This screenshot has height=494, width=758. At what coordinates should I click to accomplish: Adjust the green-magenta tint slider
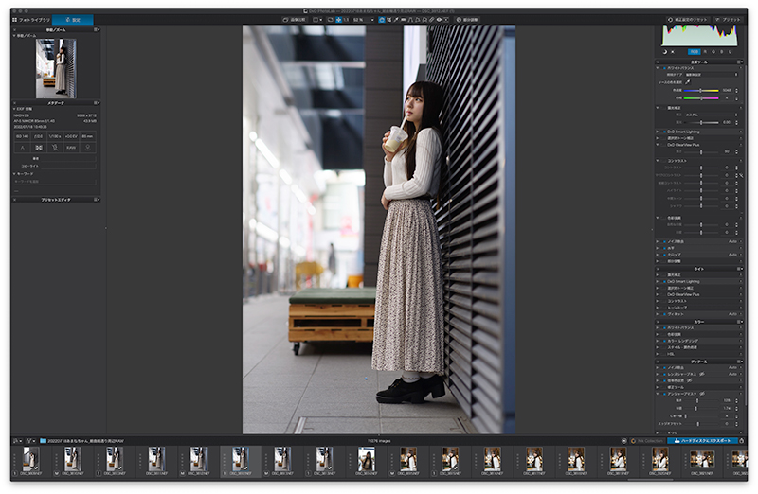tap(701, 98)
